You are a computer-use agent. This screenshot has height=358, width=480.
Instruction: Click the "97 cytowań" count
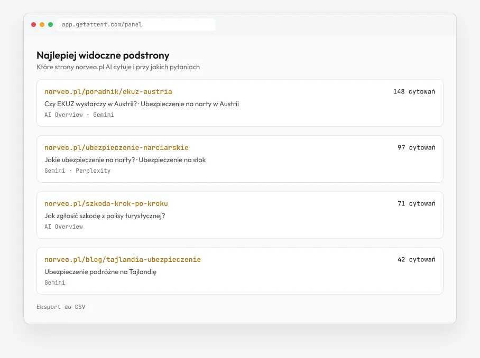tap(417, 148)
